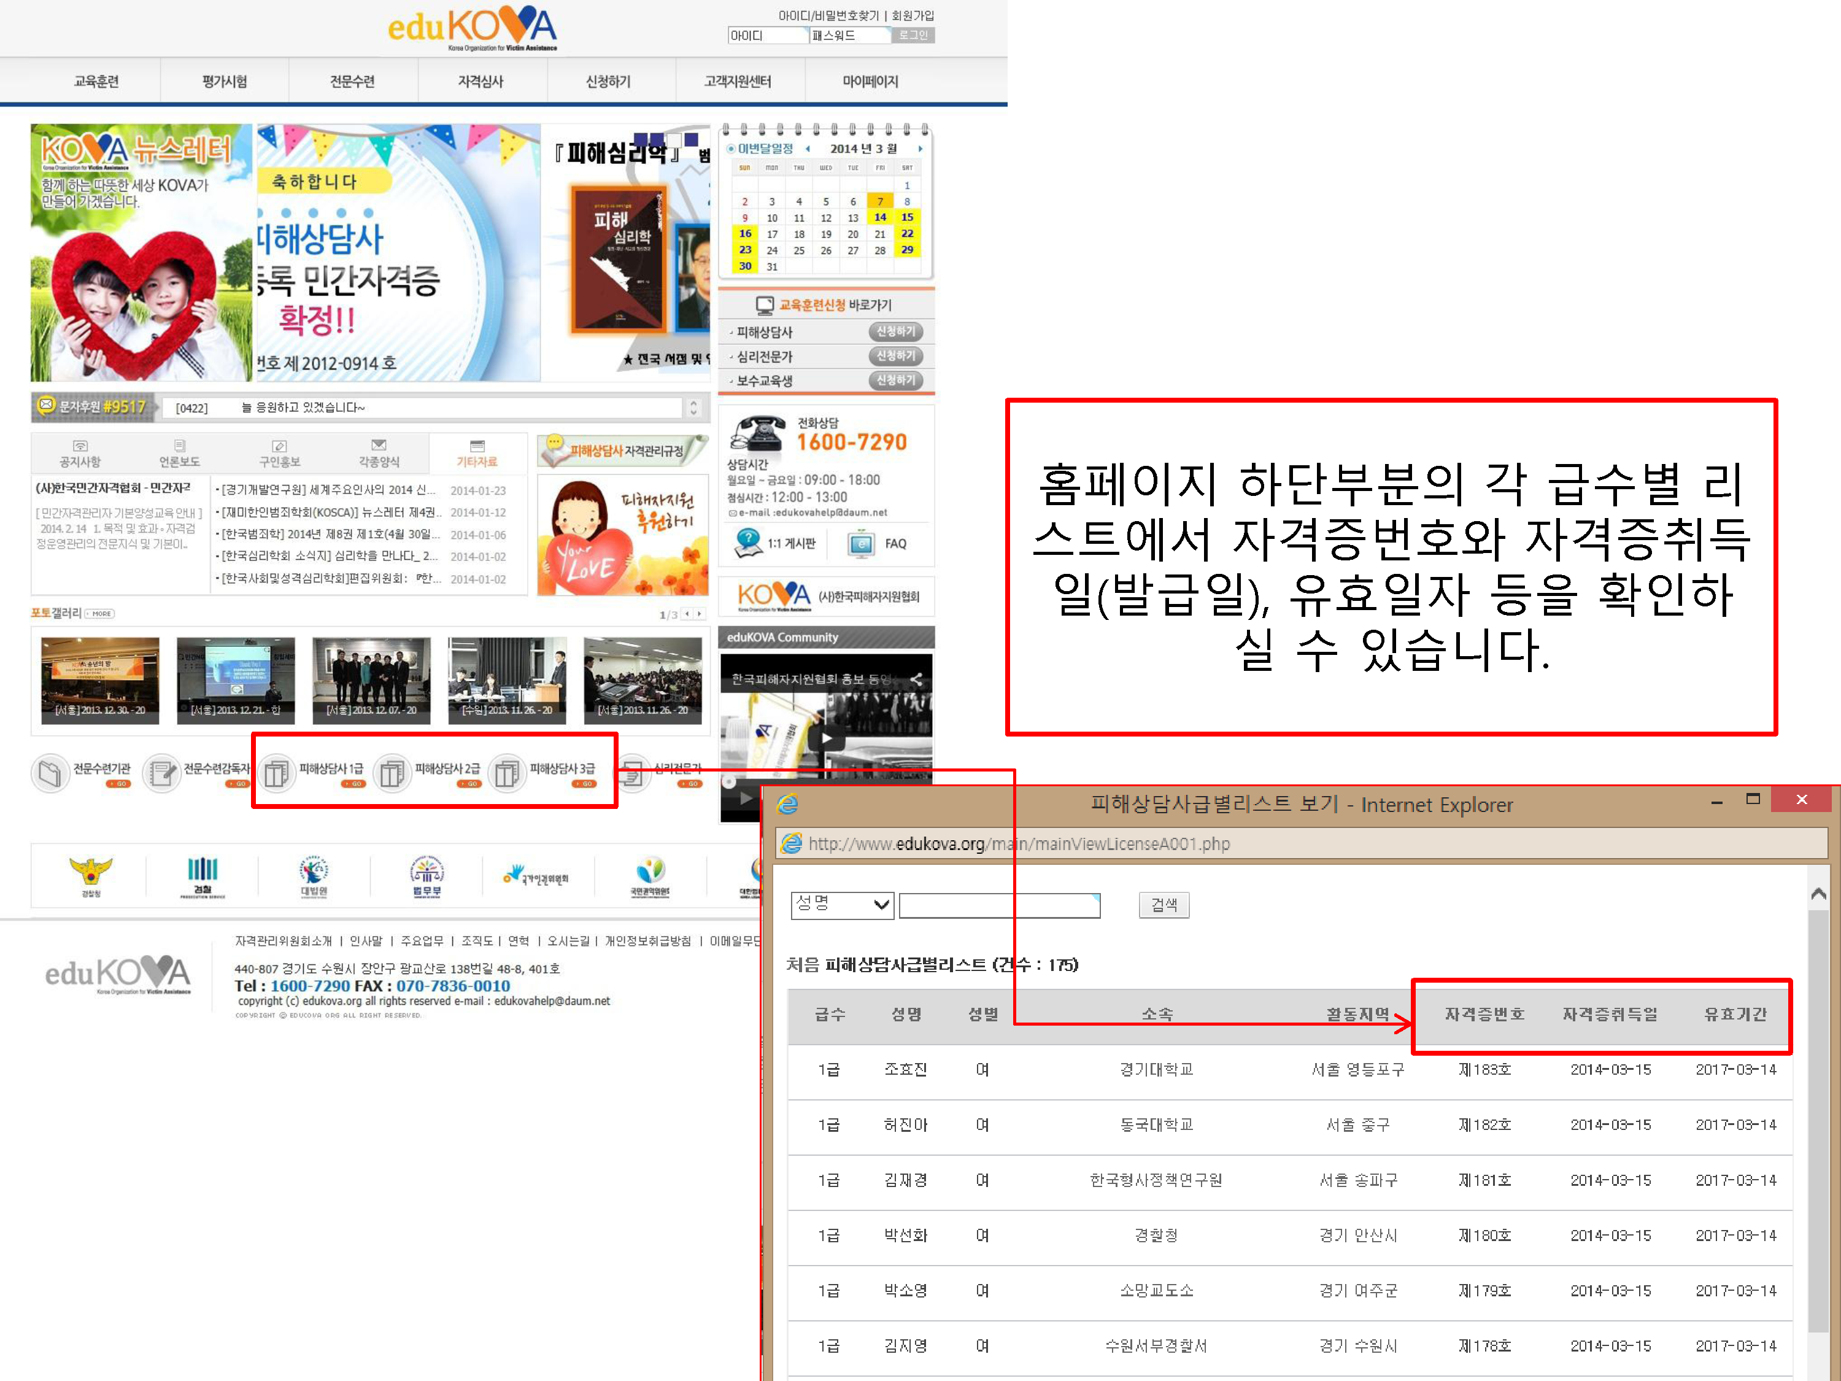1841x1381 pixels.
Task: Go to next month in calendar
Action: tap(920, 149)
